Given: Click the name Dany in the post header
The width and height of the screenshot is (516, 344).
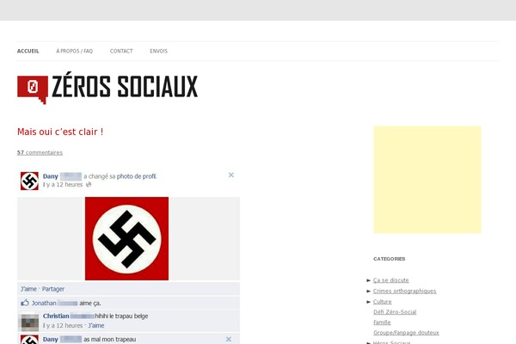Looking at the screenshot, I should point(51,176).
